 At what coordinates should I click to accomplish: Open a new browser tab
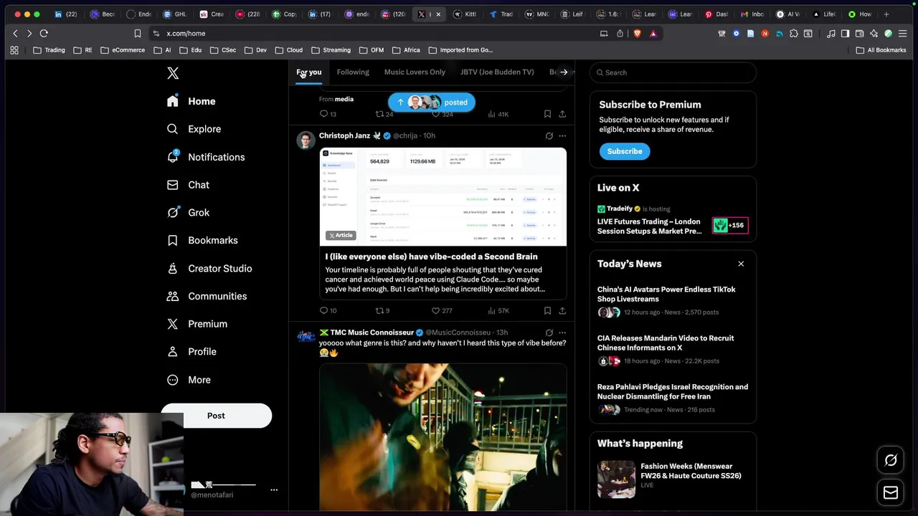click(x=886, y=14)
